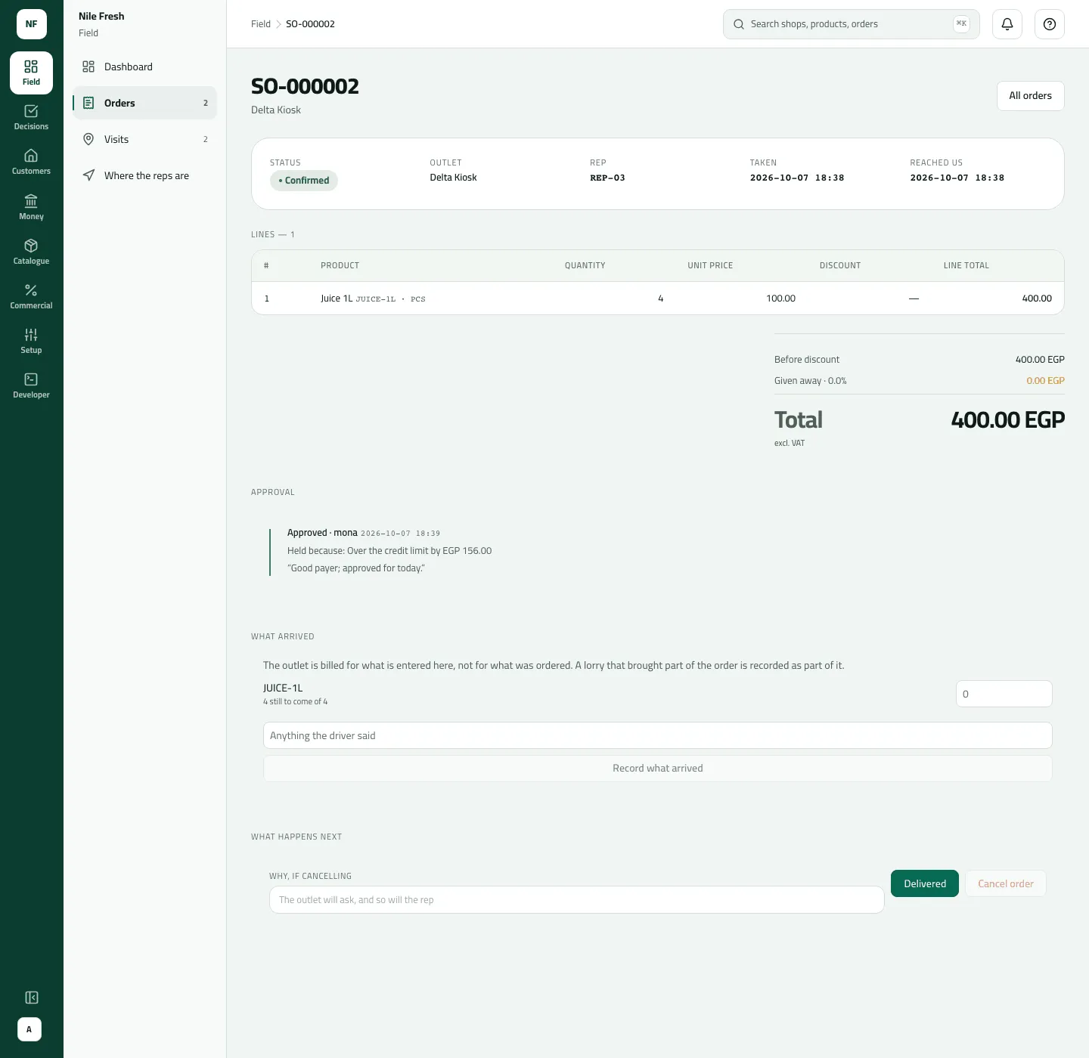
Task: Click the Confirmed status badge
Action: coord(304,181)
